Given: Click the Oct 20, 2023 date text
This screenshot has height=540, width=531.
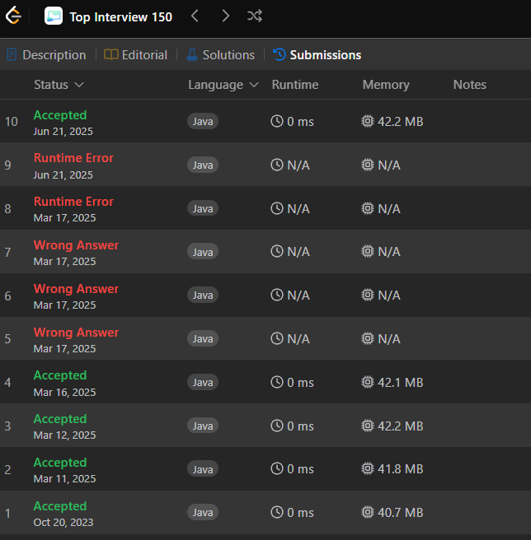Looking at the screenshot, I should click(x=63, y=523).
